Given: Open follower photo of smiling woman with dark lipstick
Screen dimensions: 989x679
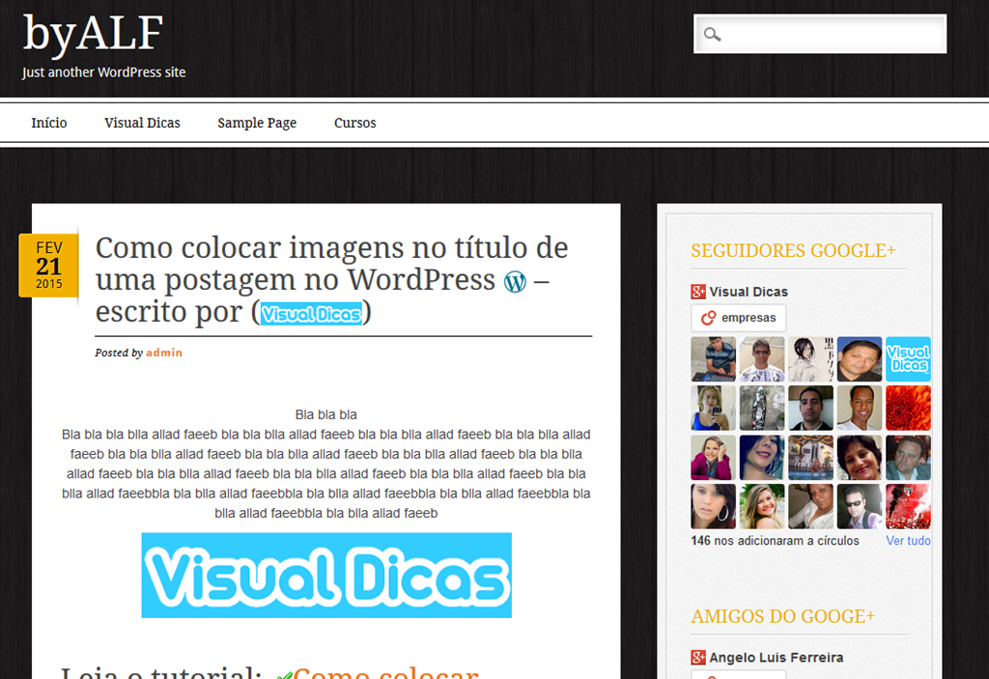Looking at the screenshot, I should (762, 458).
